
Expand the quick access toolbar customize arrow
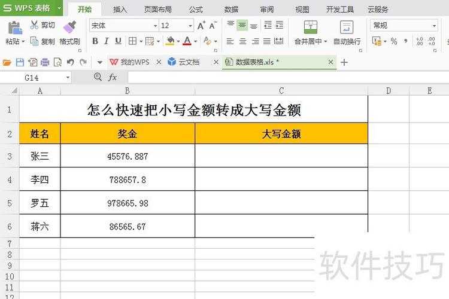tap(99, 62)
